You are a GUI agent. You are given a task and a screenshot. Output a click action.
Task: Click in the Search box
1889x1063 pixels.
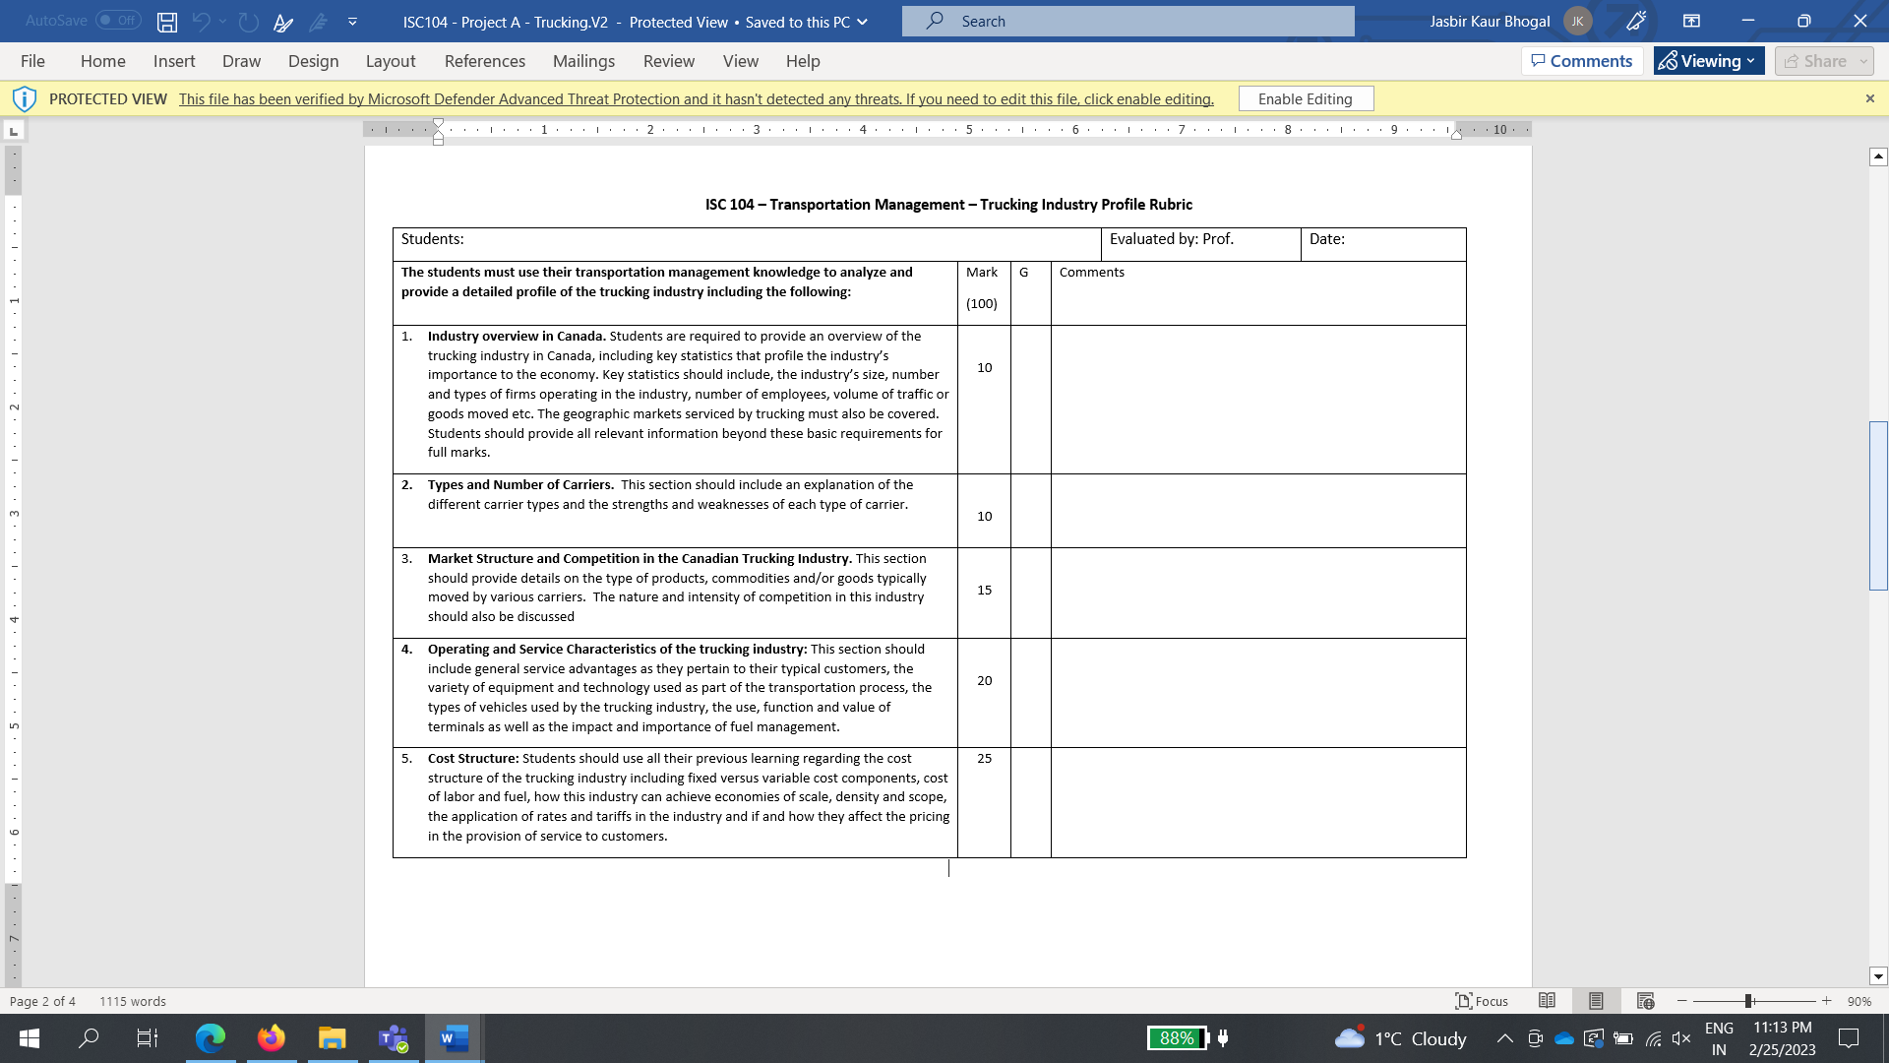1127,22
